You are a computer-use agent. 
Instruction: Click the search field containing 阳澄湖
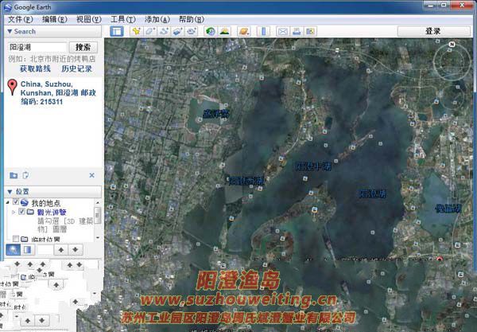tap(36, 48)
